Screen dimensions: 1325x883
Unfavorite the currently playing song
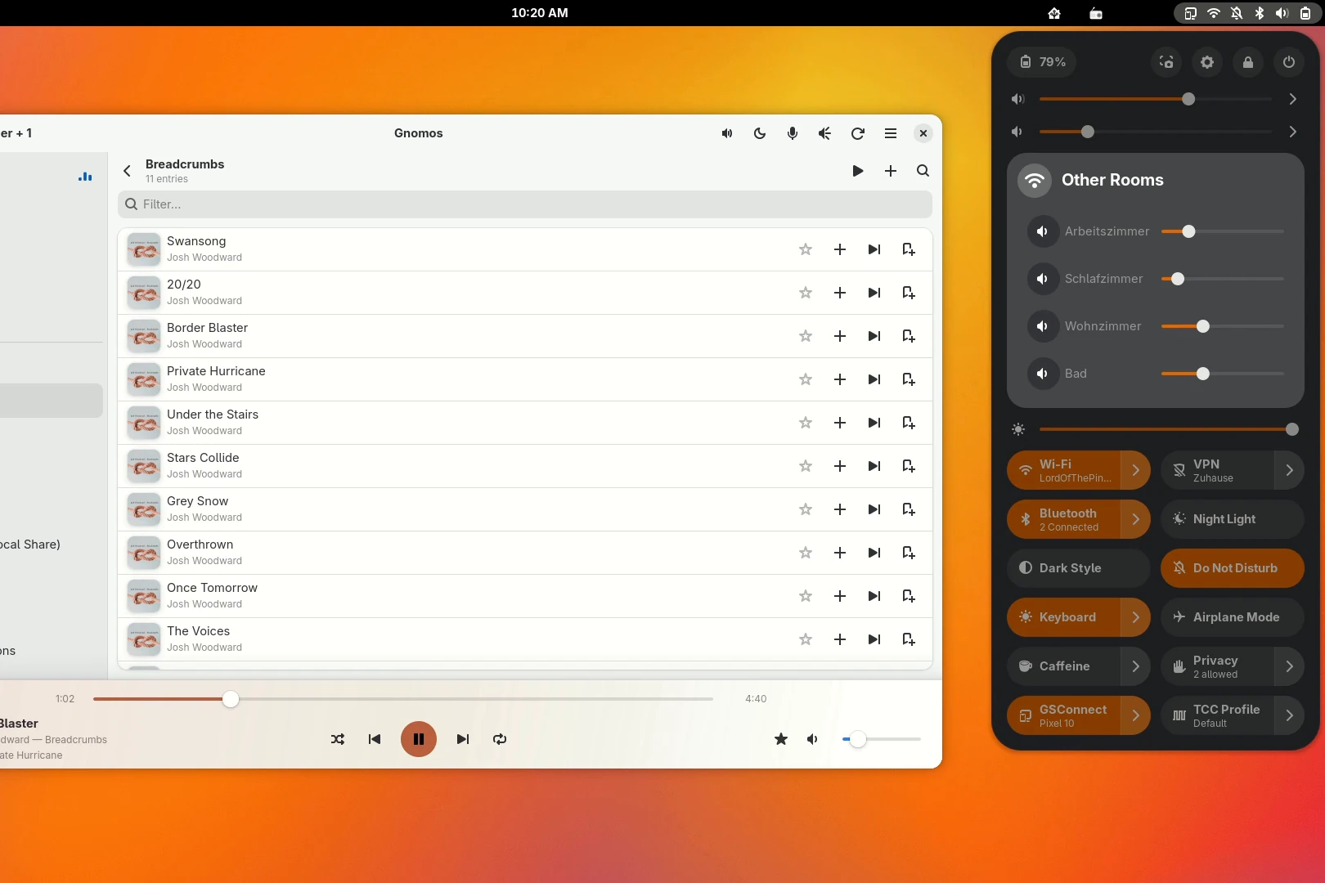(781, 739)
